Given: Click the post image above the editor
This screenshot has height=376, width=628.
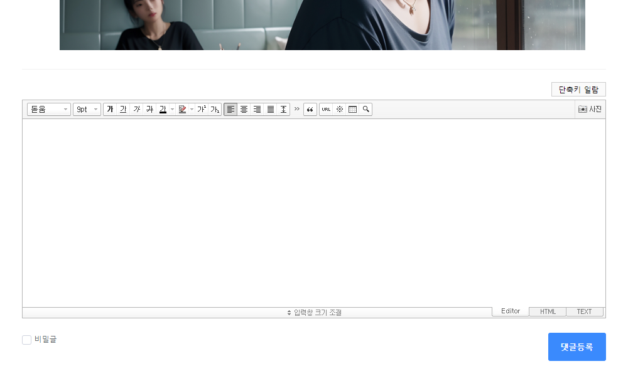Looking at the screenshot, I should click(x=322, y=25).
